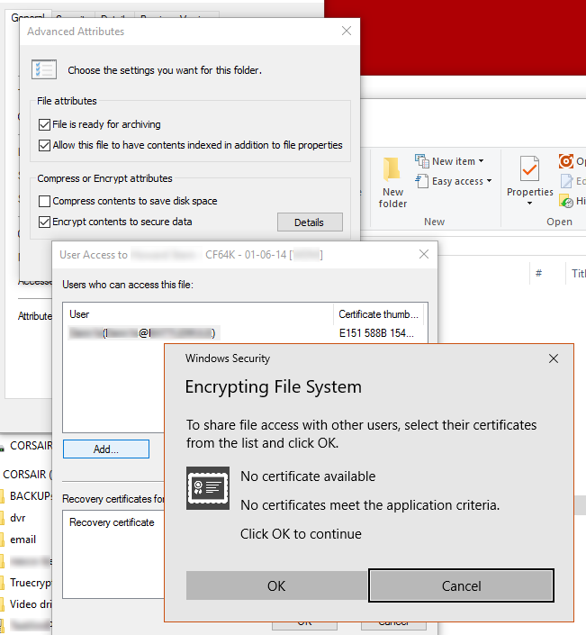Click the New folder icon in the Explorer ribbon
The width and height of the screenshot is (586, 635).
point(392,168)
